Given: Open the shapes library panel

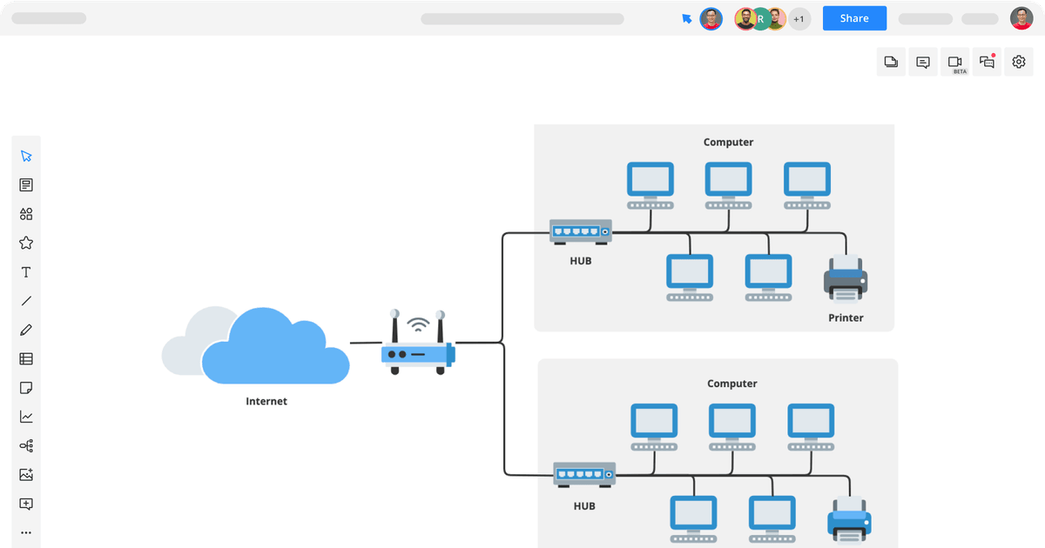Looking at the screenshot, I should [26, 214].
